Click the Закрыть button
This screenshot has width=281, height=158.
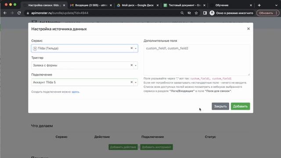[x=220, y=106]
